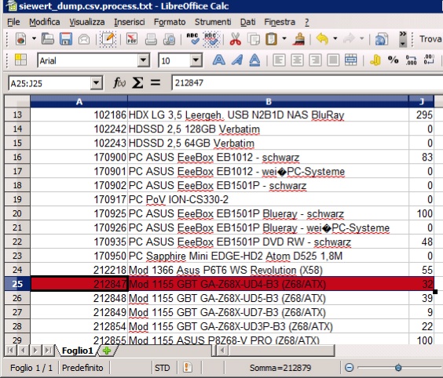Open the Inserisci menu
The image size is (443, 378).
click(130, 22)
